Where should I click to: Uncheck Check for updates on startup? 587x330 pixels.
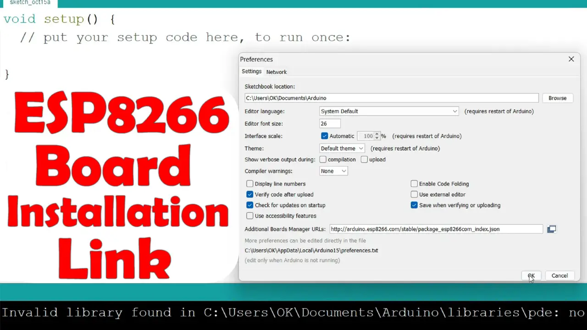pos(250,205)
